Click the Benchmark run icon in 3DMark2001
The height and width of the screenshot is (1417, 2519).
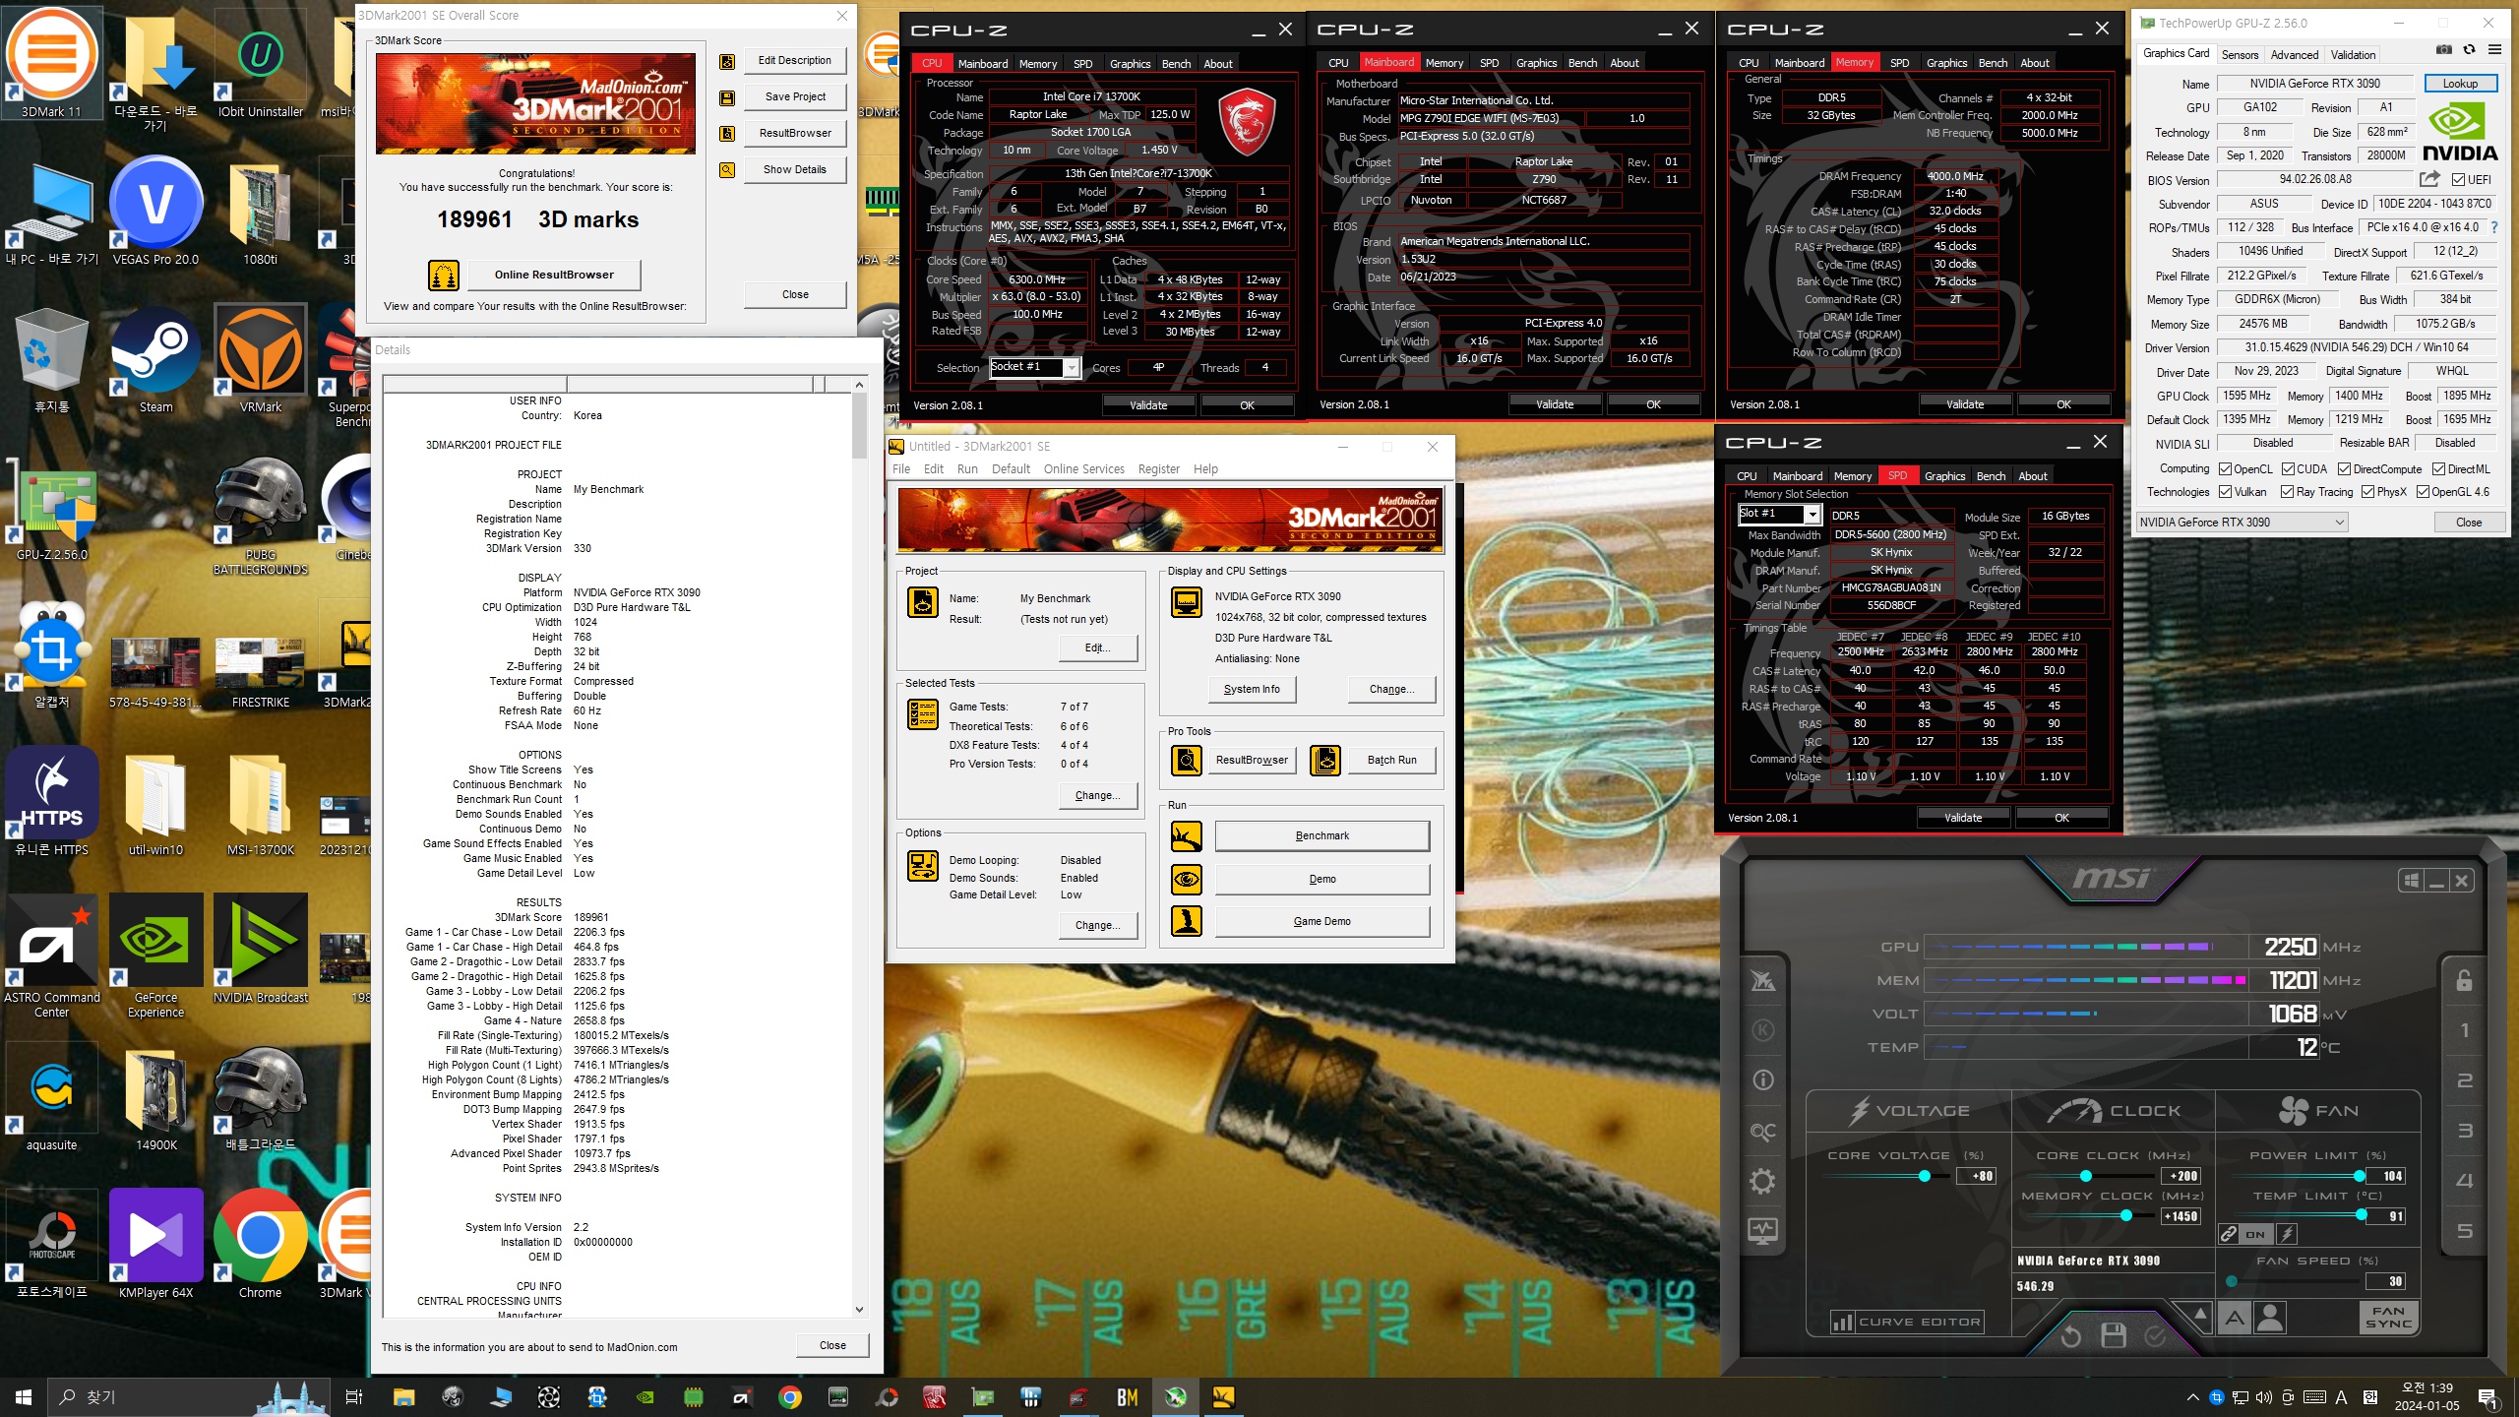point(1187,836)
